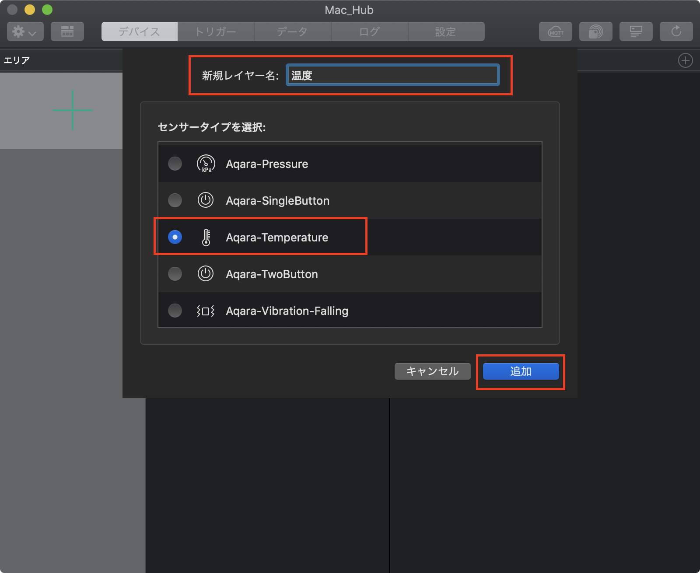
Task: Click the Aqara-Pressure label text
Action: click(x=267, y=164)
